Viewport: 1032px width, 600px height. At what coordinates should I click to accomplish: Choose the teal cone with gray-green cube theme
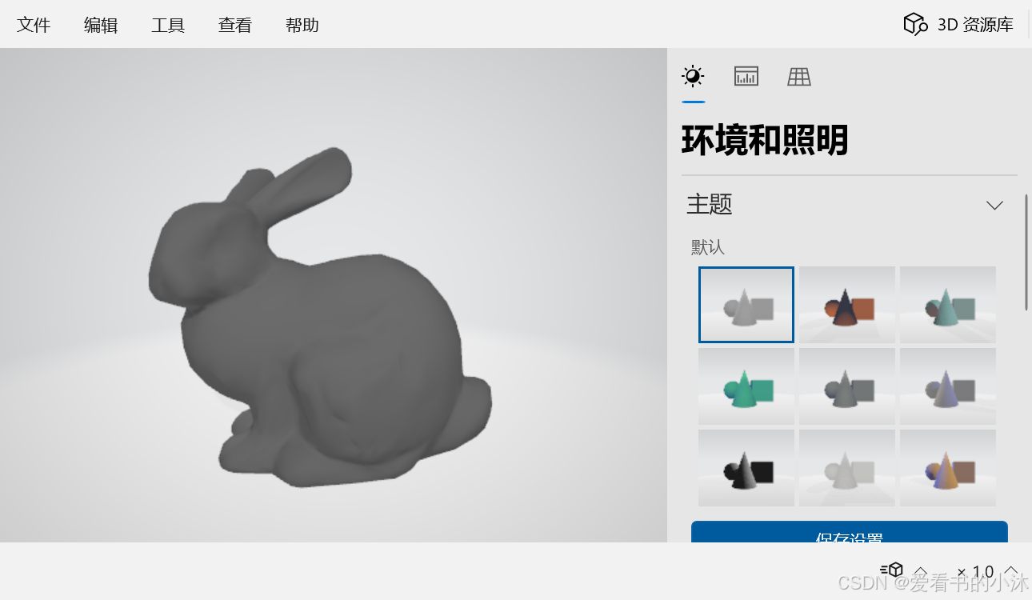click(948, 305)
